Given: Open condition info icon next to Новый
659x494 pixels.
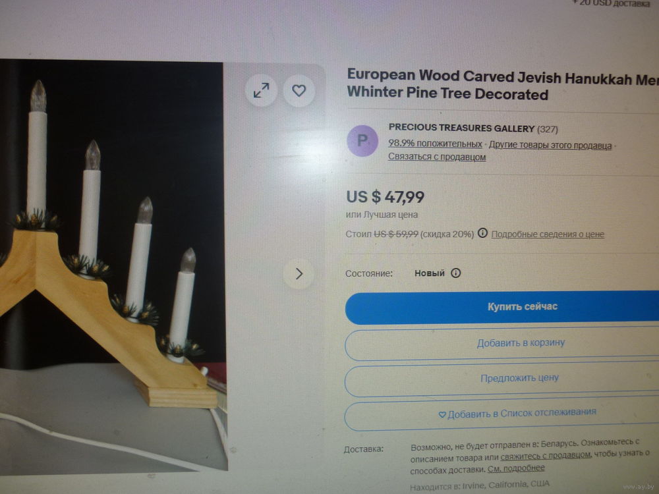Looking at the screenshot, I should 455,273.
